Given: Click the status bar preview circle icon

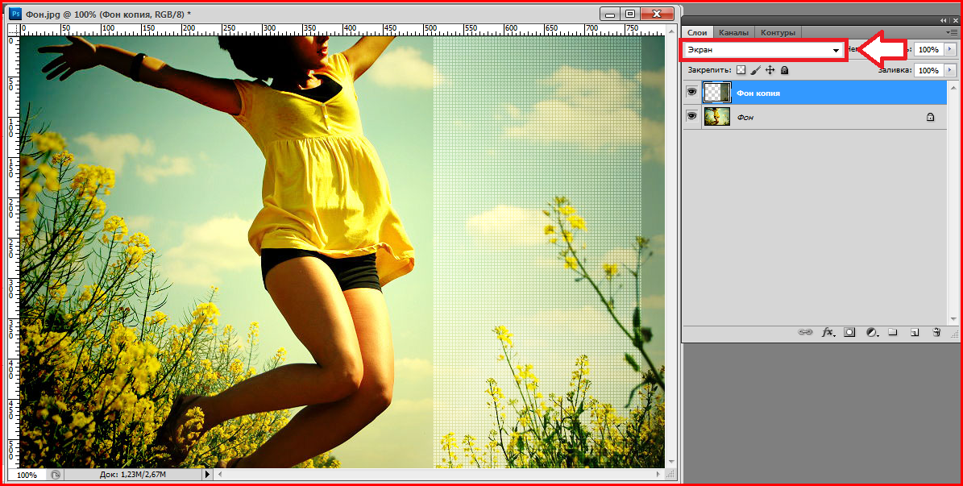Looking at the screenshot, I should coord(56,475).
